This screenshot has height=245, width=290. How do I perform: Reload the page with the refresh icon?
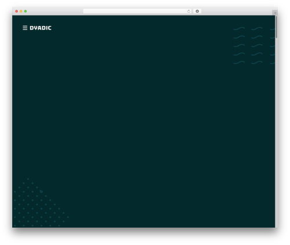pyautogui.click(x=188, y=11)
